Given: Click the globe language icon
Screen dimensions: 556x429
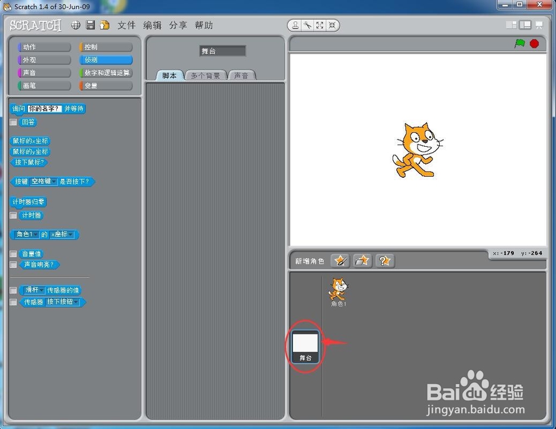Looking at the screenshot, I should pos(76,25).
